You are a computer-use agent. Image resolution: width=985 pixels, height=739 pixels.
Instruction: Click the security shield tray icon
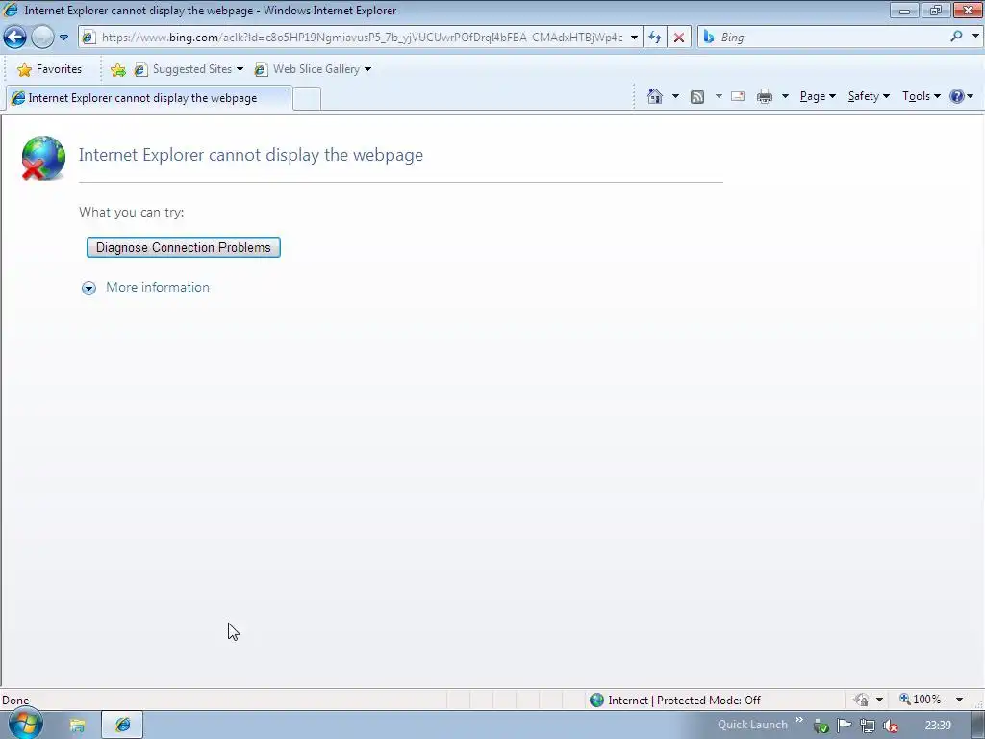[x=821, y=726]
